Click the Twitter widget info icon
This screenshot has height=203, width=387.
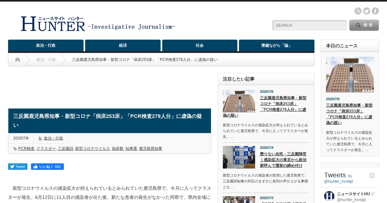372,176
